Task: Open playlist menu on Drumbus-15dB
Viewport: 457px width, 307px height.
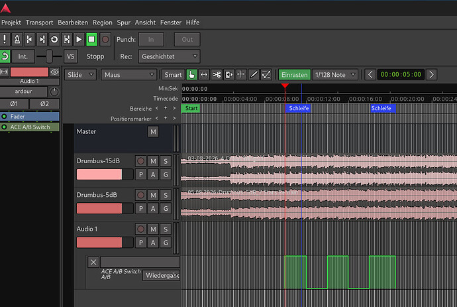Action: [x=141, y=174]
